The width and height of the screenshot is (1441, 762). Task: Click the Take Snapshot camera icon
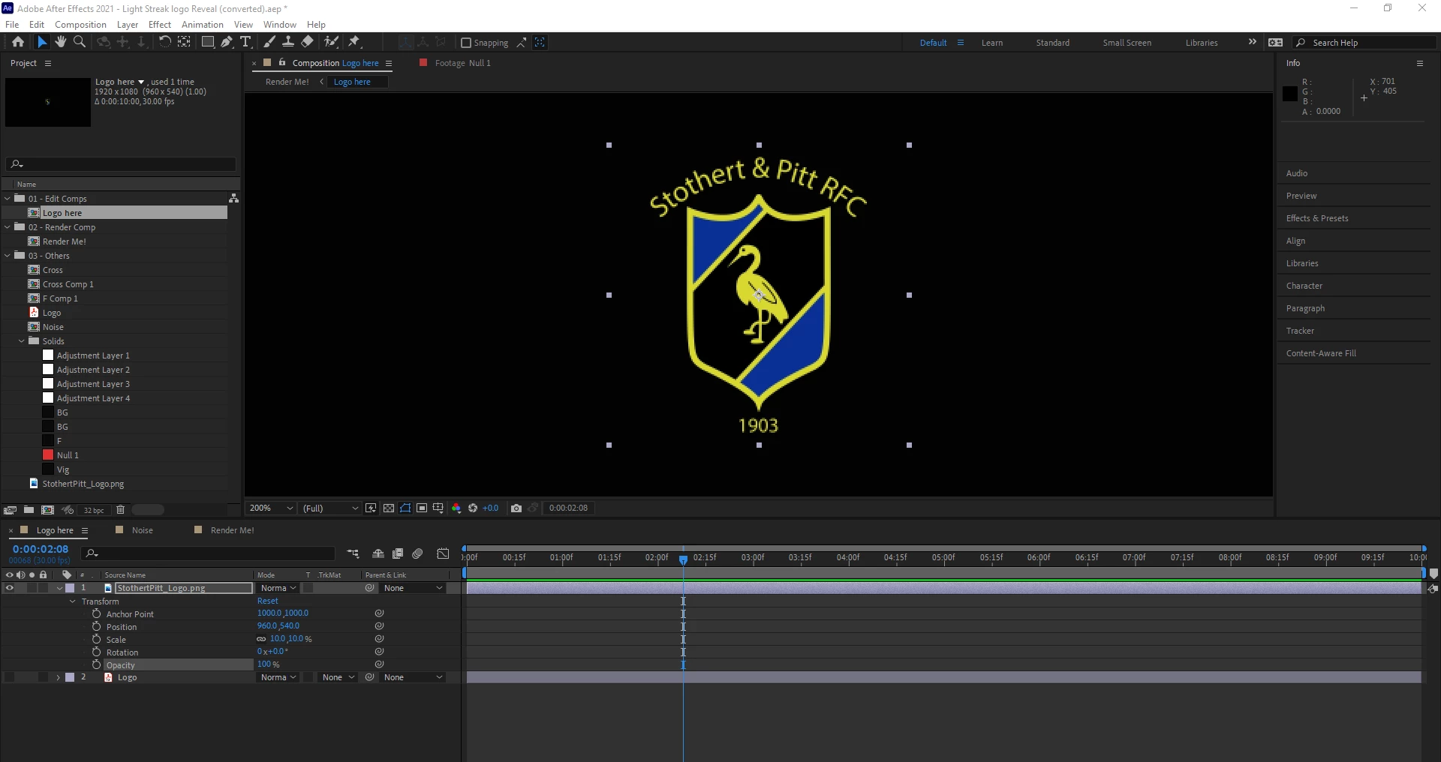[x=516, y=508]
